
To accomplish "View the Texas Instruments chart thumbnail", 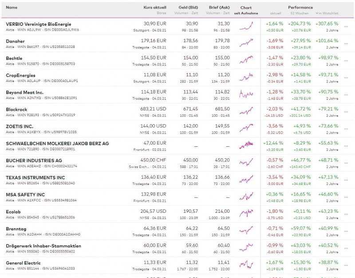I will pyautogui.click(x=247, y=180).
